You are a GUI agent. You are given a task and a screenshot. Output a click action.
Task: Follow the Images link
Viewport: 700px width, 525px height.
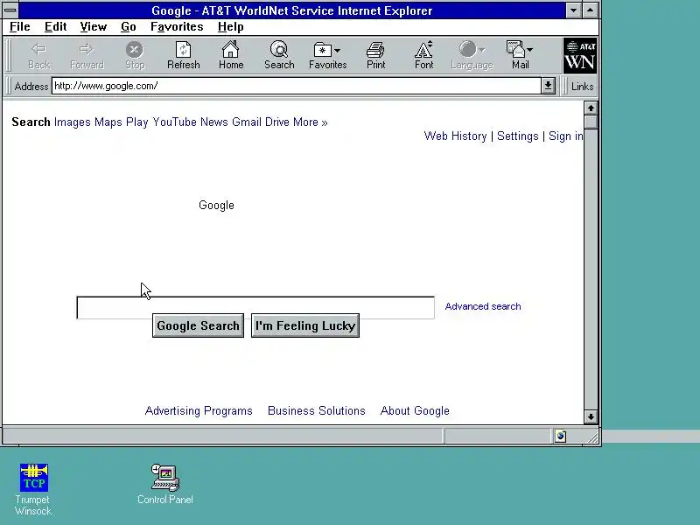click(73, 122)
